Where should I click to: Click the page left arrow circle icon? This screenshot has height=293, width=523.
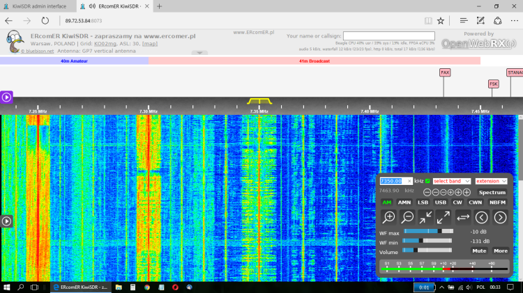(x=482, y=217)
